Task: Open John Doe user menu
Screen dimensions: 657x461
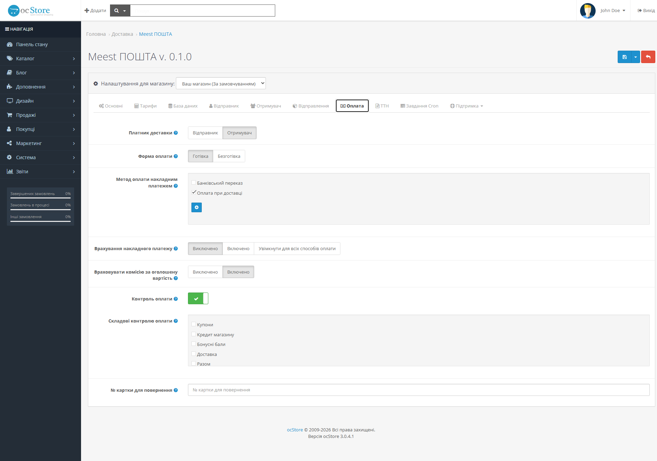Action: (x=613, y=11)
